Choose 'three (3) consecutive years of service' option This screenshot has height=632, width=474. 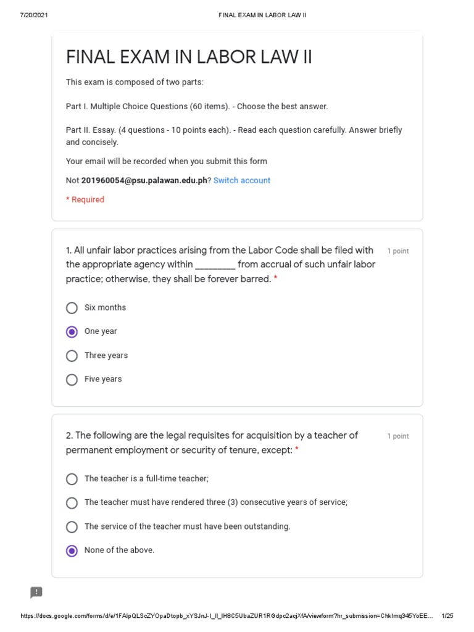pos(72,503)
